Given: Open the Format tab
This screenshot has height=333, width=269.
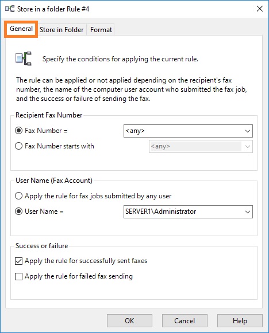Looking at the screenshot, I should coord(101,30).
